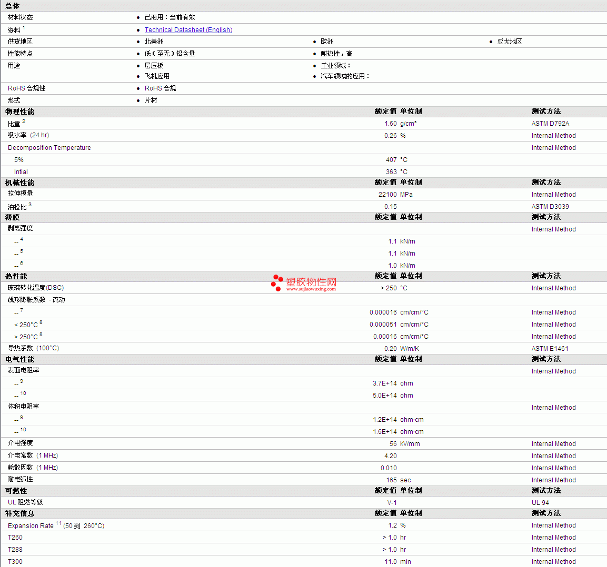This screenshot has width=607, height=567.
Task: Click the 耐热性，高 feature entry
Action: tap(336, 53)
